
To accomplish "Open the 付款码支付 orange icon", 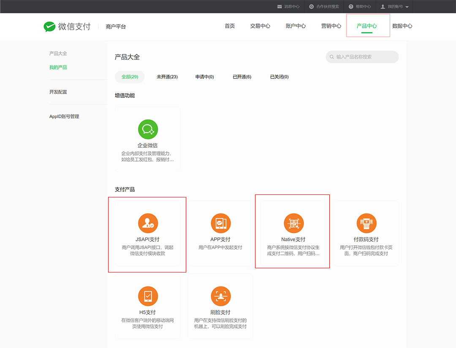I will pos(366,223).
